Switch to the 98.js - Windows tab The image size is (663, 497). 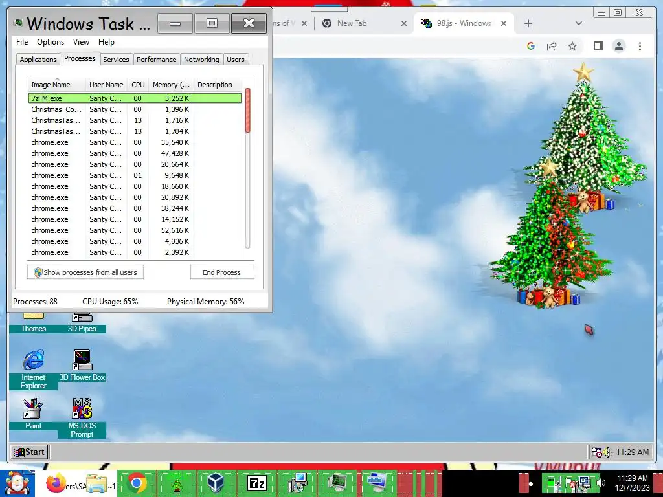[463, 23]
